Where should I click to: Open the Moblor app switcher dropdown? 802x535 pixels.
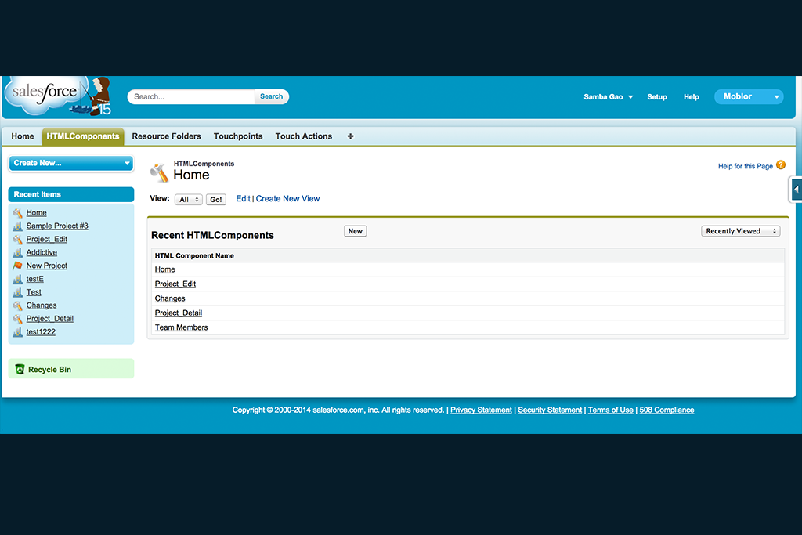(749, 96)
